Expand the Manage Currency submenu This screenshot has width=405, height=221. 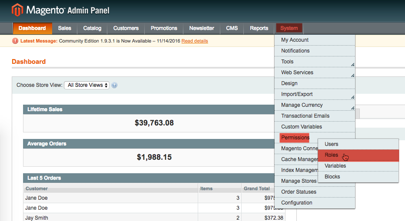tap(315, 105)
